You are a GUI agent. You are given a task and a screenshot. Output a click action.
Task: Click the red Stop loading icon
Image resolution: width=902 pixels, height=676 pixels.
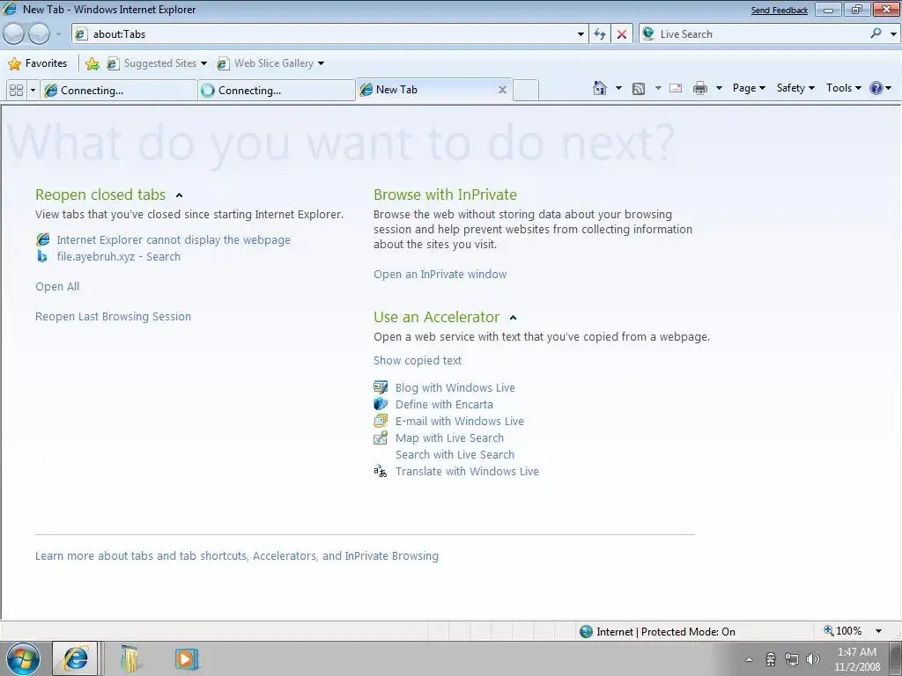point(622,34)
